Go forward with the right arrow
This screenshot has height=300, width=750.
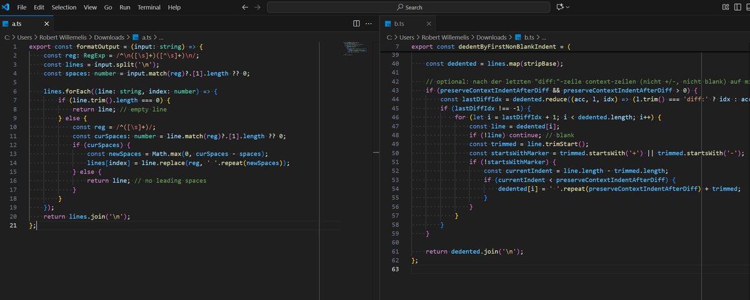(257, 7)
